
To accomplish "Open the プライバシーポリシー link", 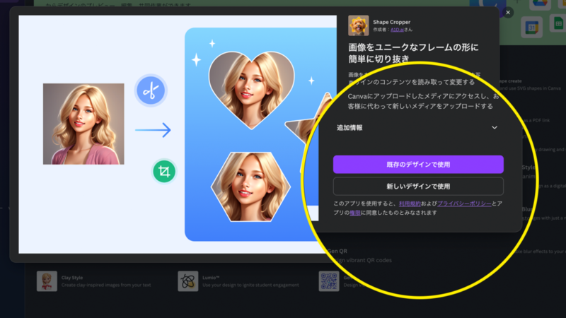I will [464, 204].
